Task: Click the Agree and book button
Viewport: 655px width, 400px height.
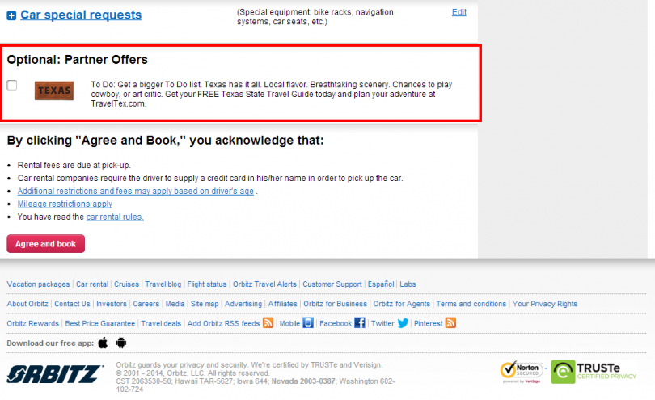Action: click(x=45, y=244)
